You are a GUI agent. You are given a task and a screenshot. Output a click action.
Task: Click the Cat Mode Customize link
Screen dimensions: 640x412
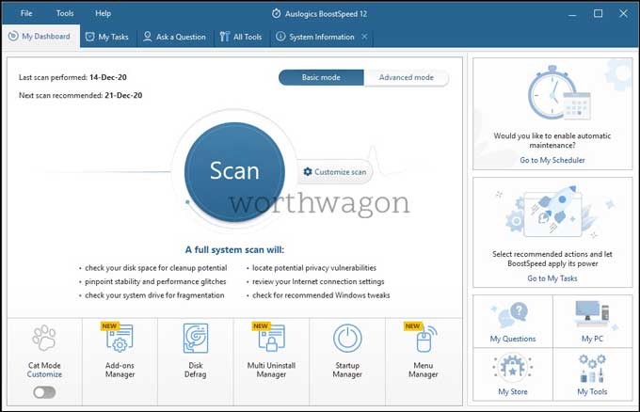44,374
